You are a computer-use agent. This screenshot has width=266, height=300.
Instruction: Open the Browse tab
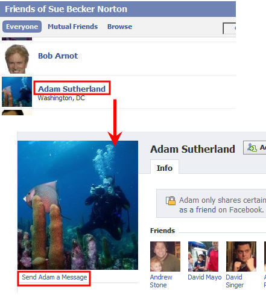pyautogui.click(x=119, y=27)
